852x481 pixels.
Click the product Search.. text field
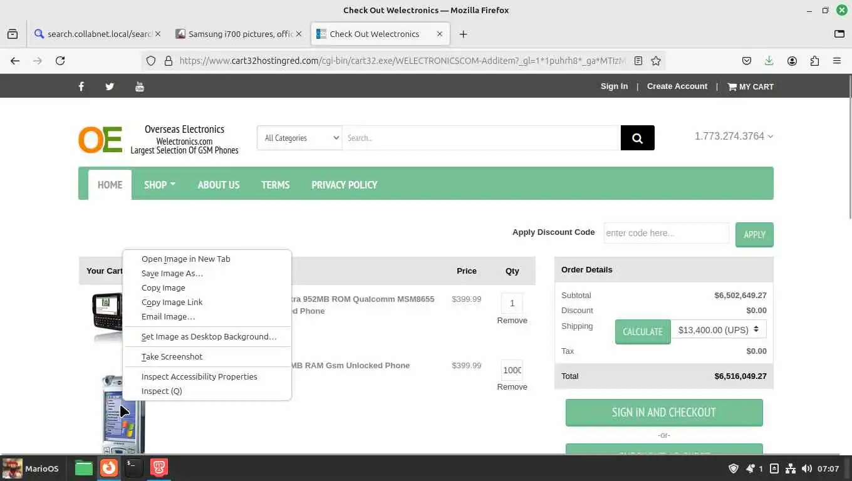click(481, 138)
